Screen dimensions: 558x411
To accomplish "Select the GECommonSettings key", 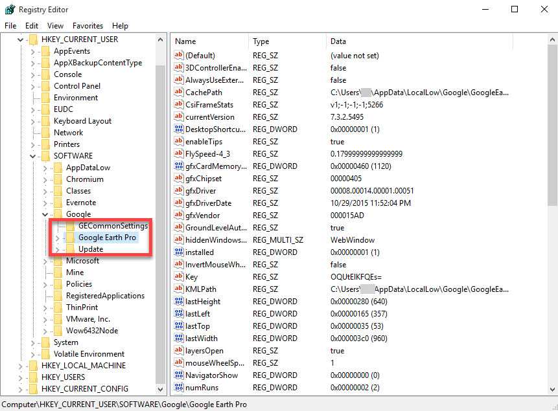I will click(113, 226).
